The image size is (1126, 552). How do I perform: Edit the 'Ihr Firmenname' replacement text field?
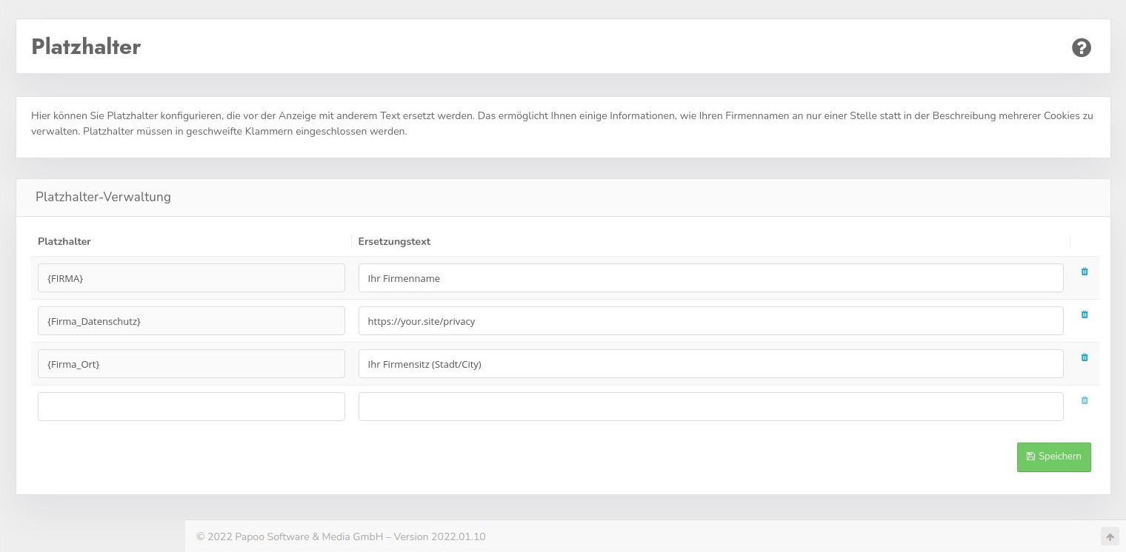pyautogui.click(x=710, y=278)
